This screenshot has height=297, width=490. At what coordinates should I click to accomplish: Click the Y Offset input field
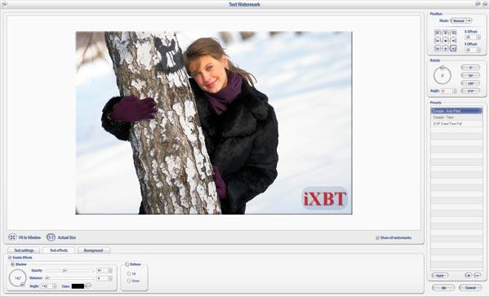tap(470, 50)
